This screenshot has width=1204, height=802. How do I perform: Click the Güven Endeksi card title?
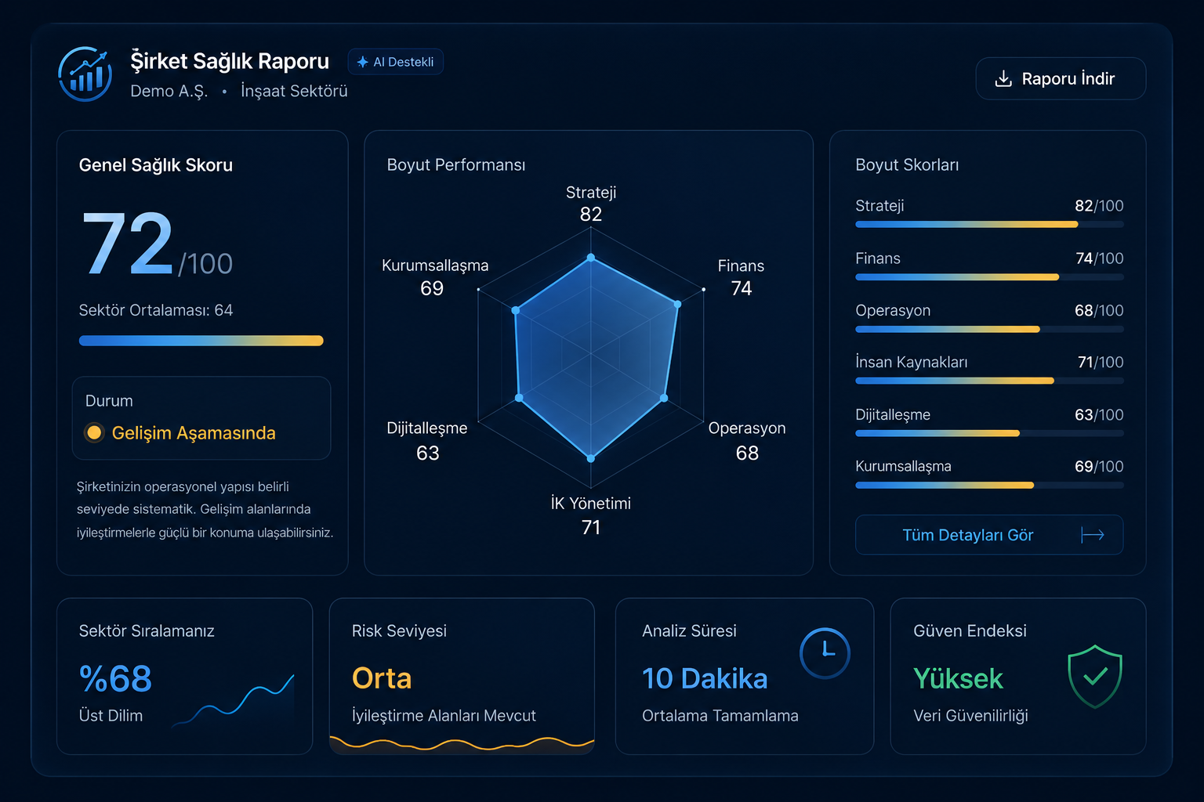(970, 631)
